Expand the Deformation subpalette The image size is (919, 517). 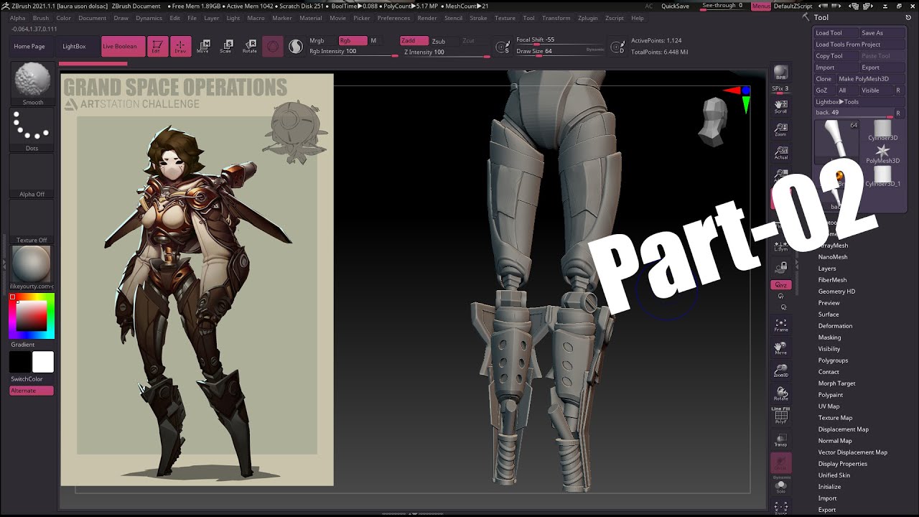(835, 326)
